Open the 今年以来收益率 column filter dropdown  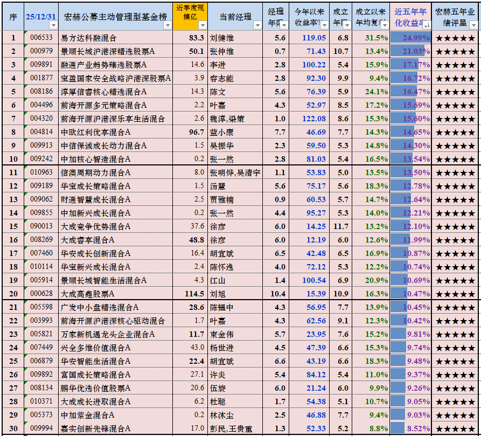coord(325,25)
